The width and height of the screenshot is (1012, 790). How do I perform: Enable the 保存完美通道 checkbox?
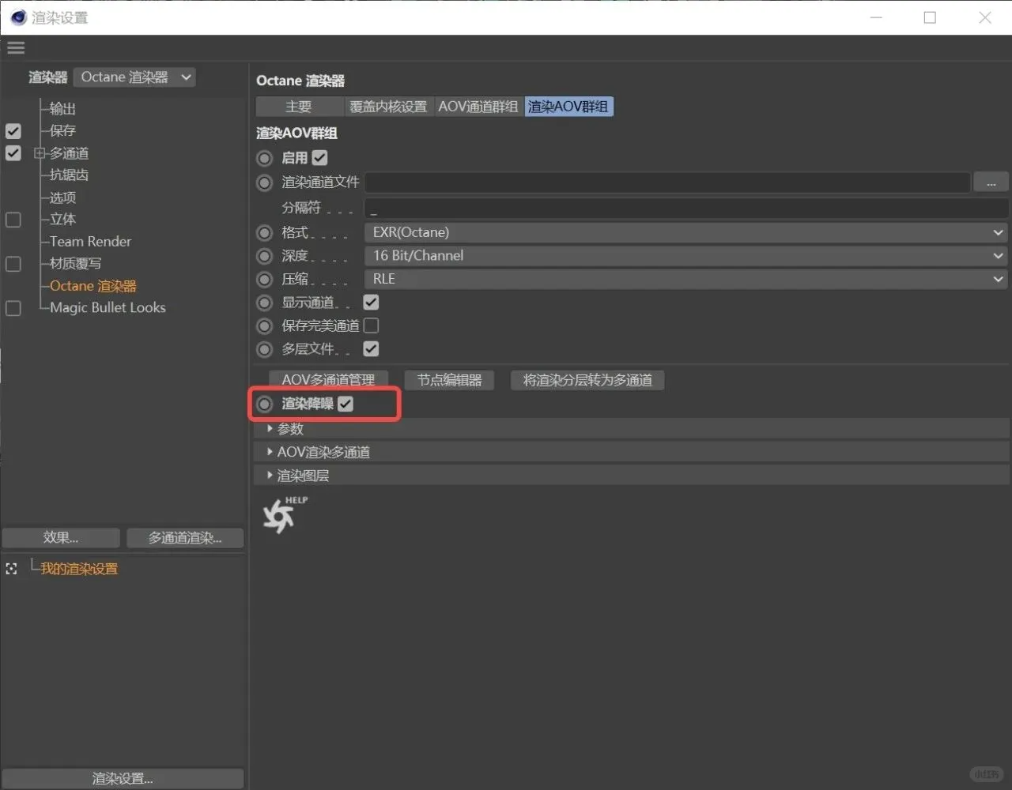point(371,325)
